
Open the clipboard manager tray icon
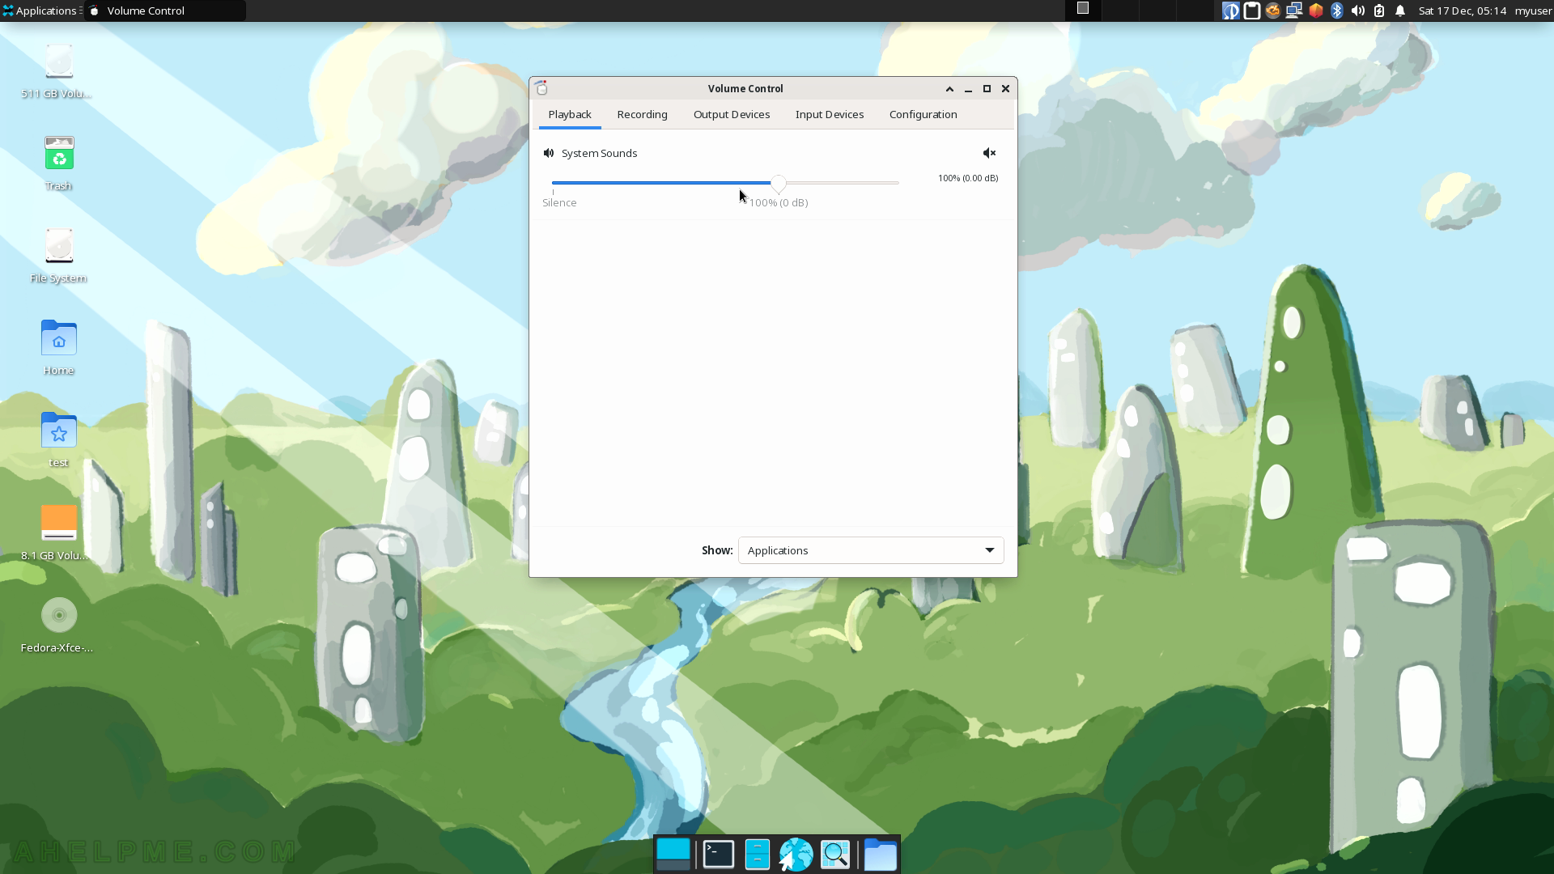tap(1252, 11)
